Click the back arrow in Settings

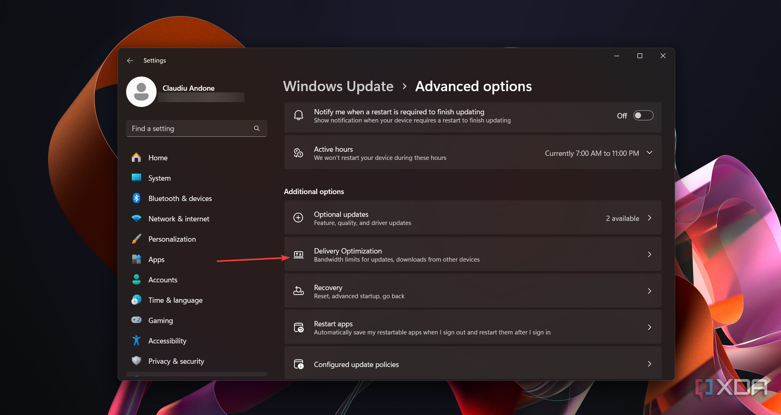pyautogui.click(x=130, y=61)
